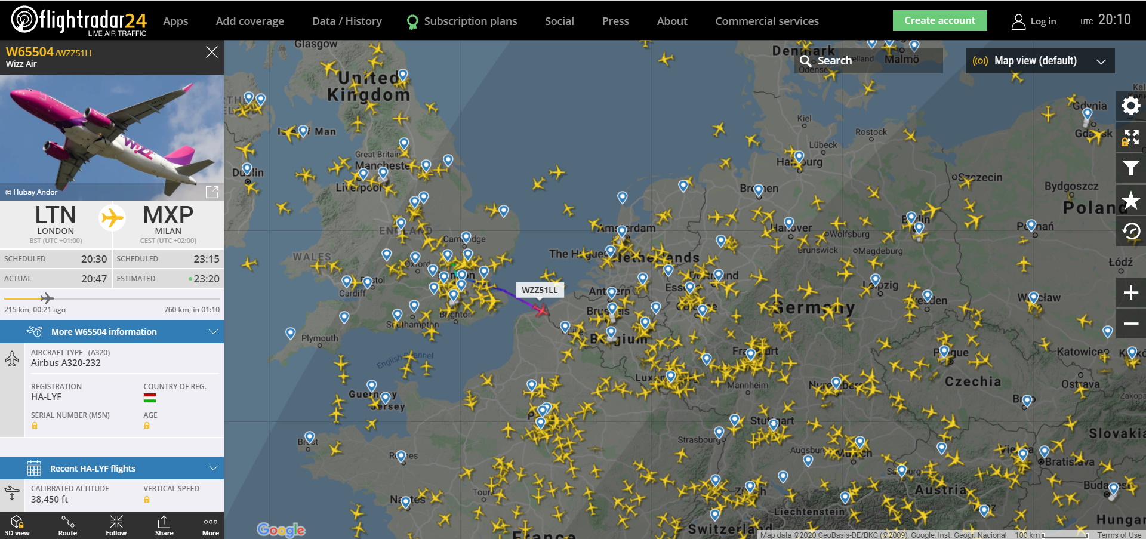Open the About menu
1146x539 pixels.
[672, 21]
